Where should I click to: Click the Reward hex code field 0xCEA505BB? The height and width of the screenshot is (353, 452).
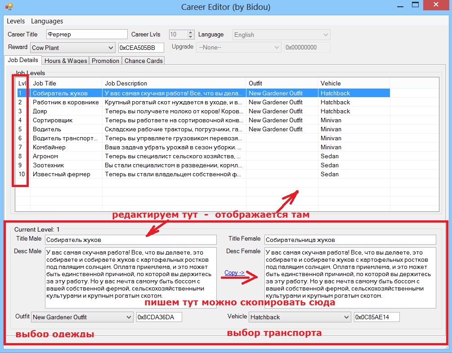click(141, 48)
